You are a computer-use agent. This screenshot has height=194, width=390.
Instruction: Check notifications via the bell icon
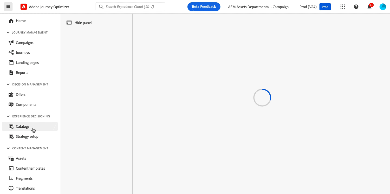coord(369,7)
